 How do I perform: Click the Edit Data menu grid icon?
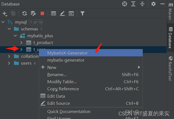43,96
